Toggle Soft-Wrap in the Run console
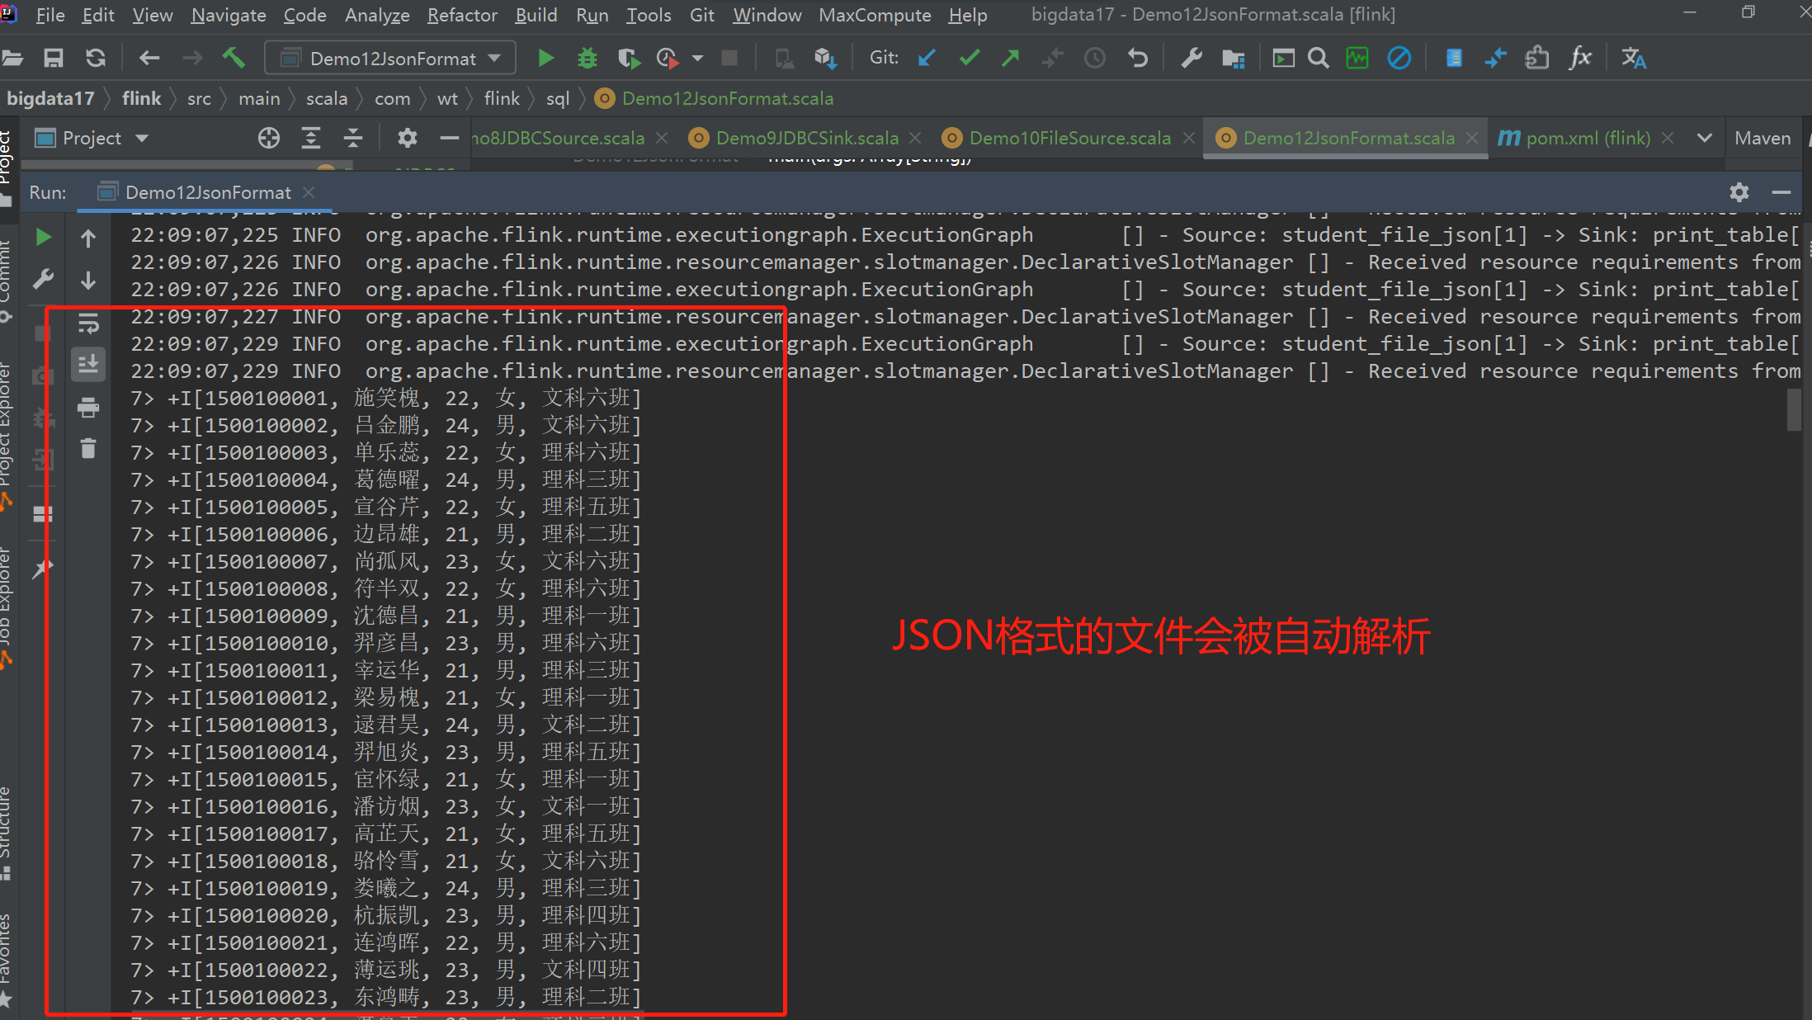 coord(88,323)
